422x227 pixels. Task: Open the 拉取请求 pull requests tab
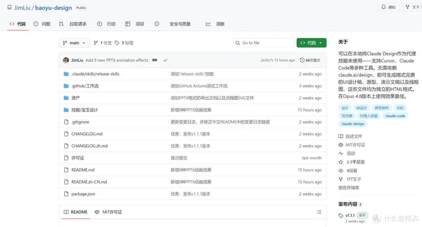(73, 24)
